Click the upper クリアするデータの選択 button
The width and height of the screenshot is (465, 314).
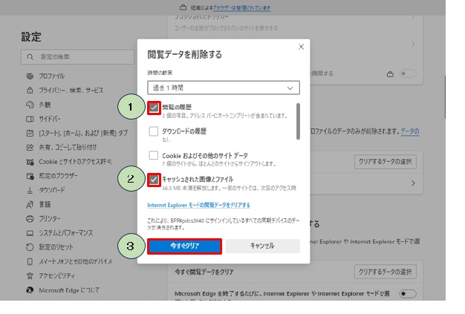tap(386, 162)
